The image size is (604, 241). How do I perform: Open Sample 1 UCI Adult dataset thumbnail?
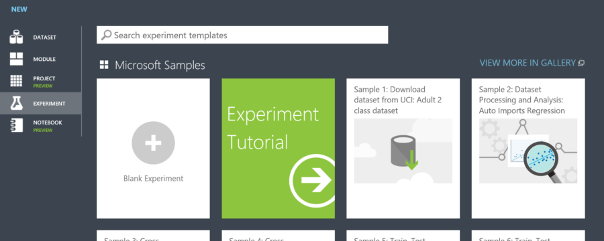(403, 151)
